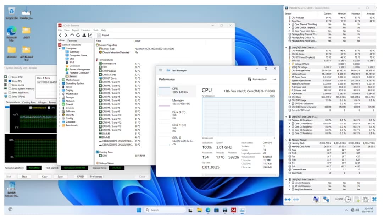Refresh the AIDA64 sensor page

coord(78,35)
